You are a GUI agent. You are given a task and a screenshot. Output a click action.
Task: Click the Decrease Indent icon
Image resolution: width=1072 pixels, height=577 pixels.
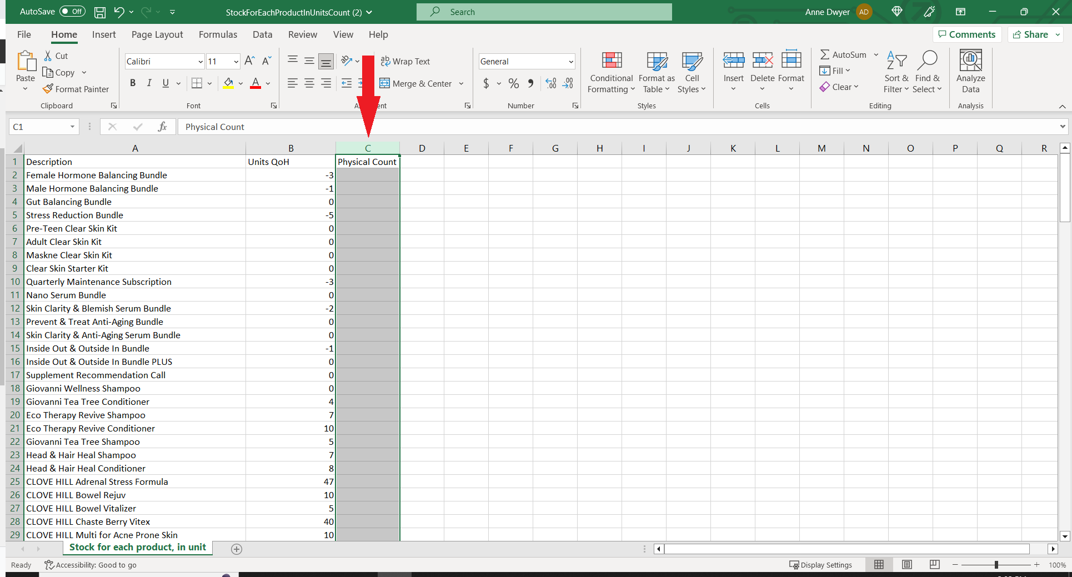pyautogui.click(x=347, y=83)
